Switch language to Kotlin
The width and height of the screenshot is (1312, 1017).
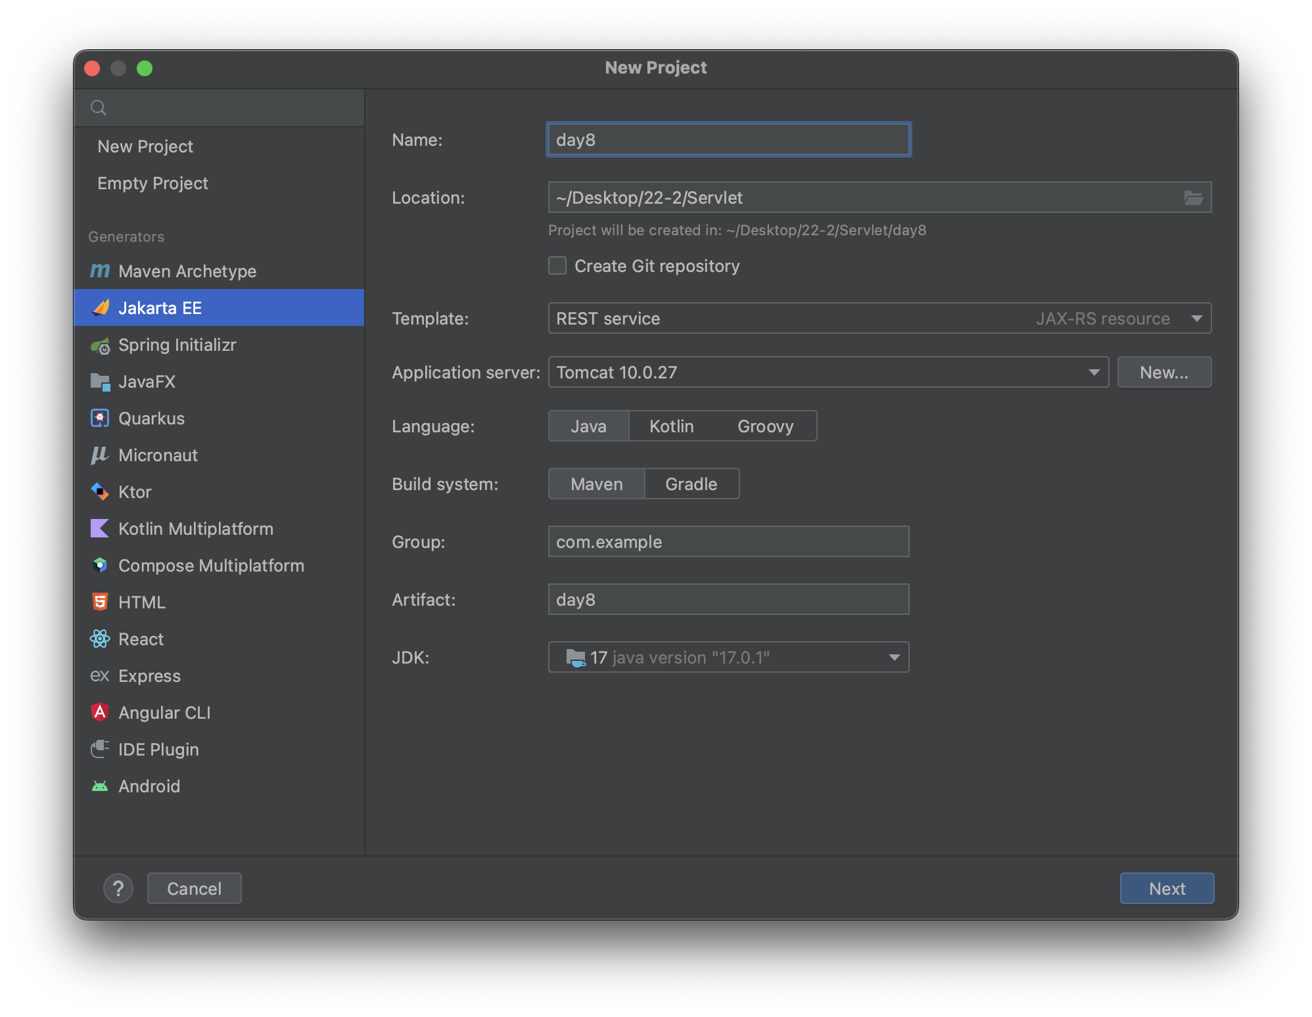click(x=671, y=426)
